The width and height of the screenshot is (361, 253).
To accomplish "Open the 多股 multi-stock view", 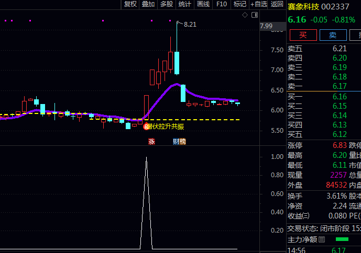I will tap(167, 4).
